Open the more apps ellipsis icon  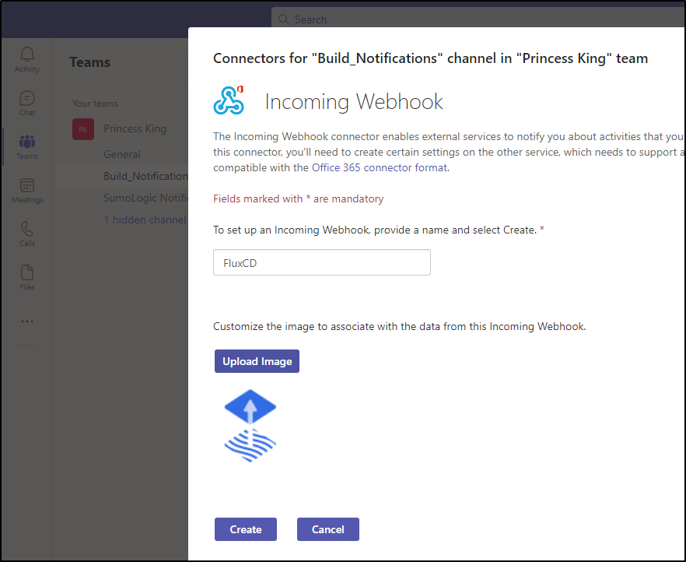pyautogui.click(x=27, y=321)
